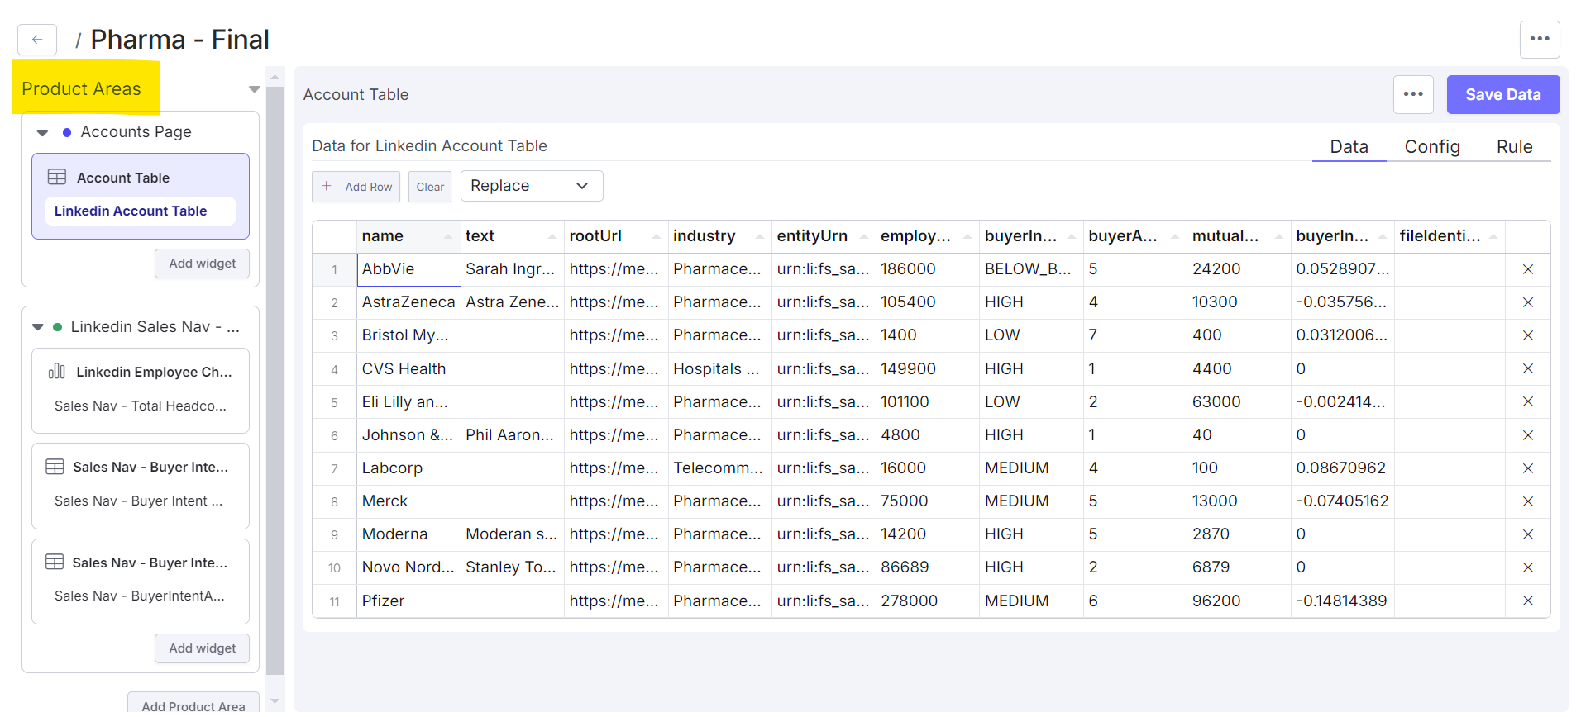Select the Linkedin Employee Chart widget icon
Screen dimensions: 1581x717
tap(56, 372)
